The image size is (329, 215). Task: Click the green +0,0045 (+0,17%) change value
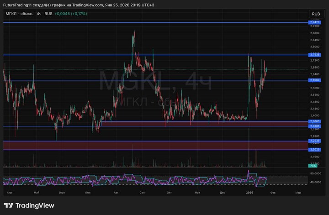click(x=70, y=14)
